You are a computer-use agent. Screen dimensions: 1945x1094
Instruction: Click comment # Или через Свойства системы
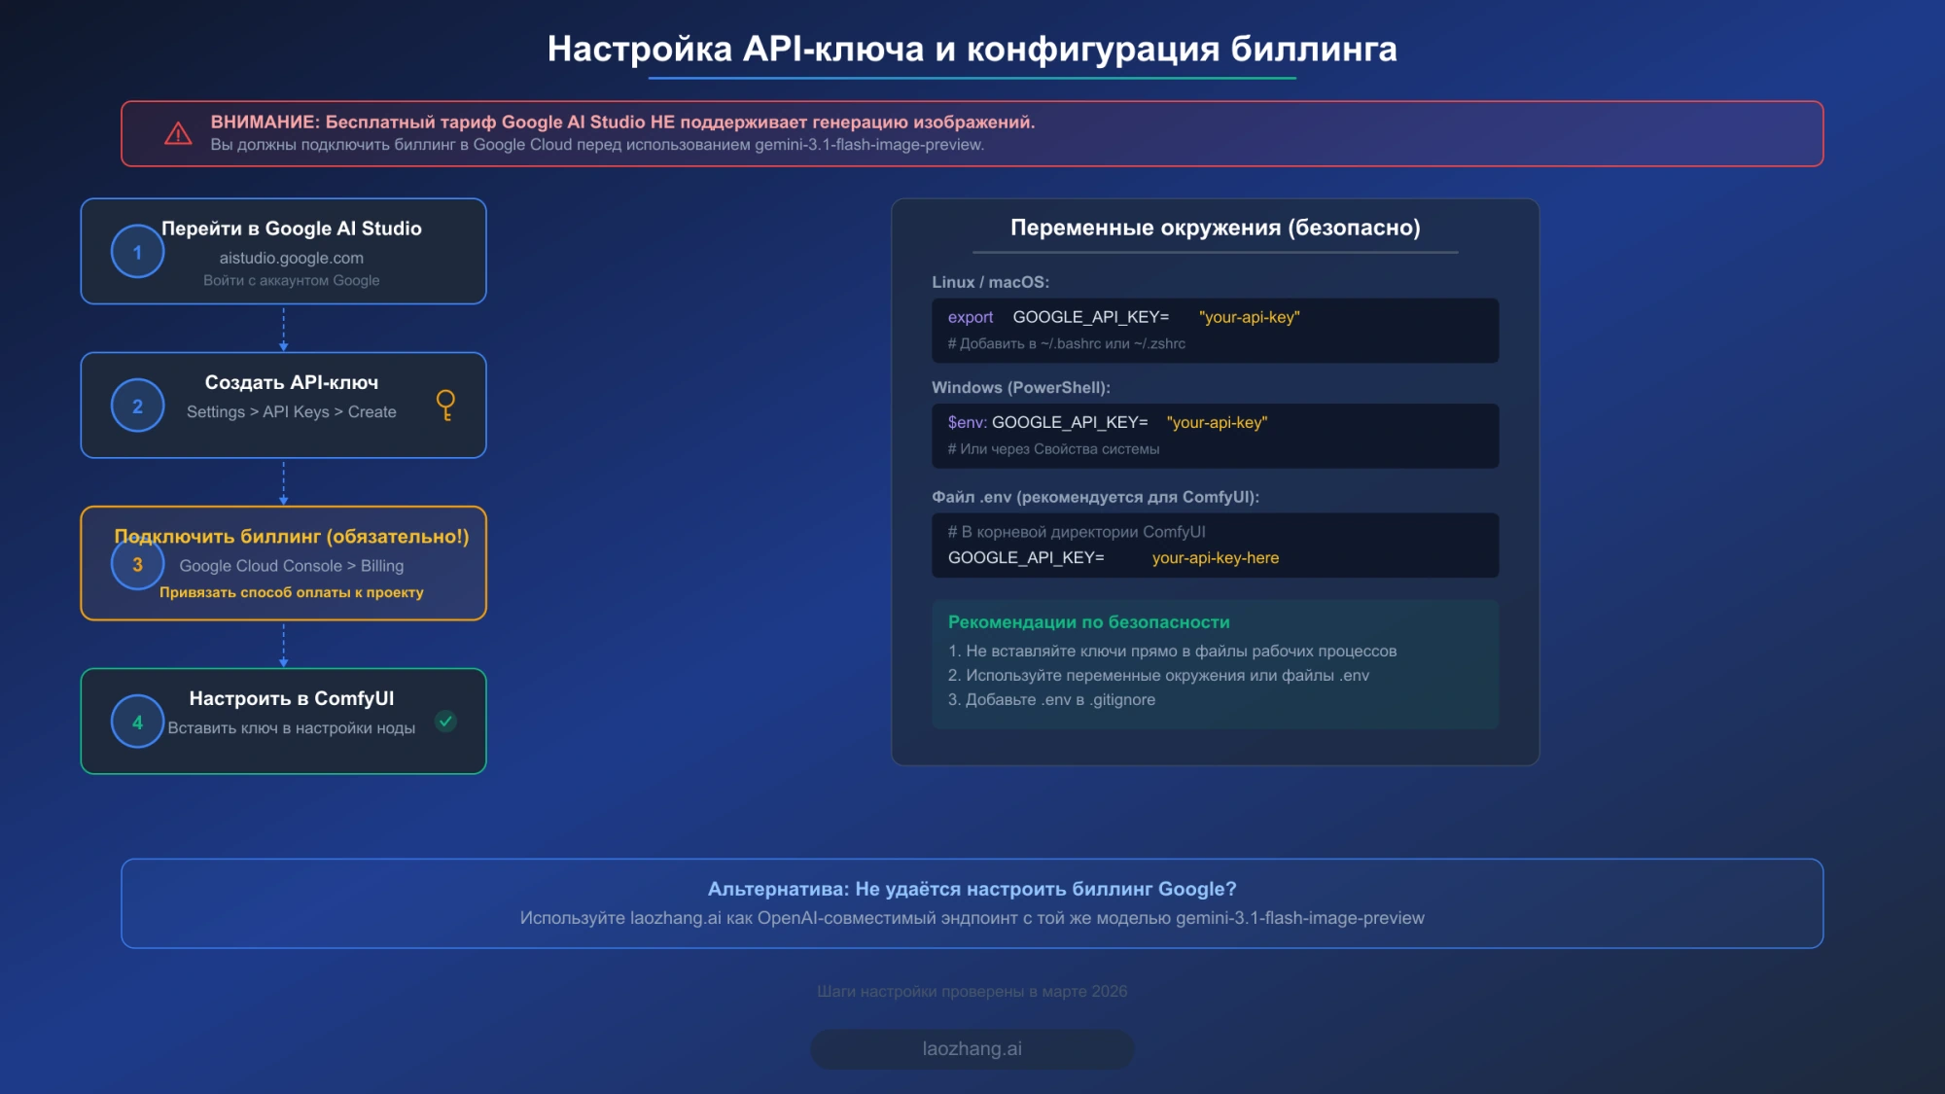coord(1053,449)
